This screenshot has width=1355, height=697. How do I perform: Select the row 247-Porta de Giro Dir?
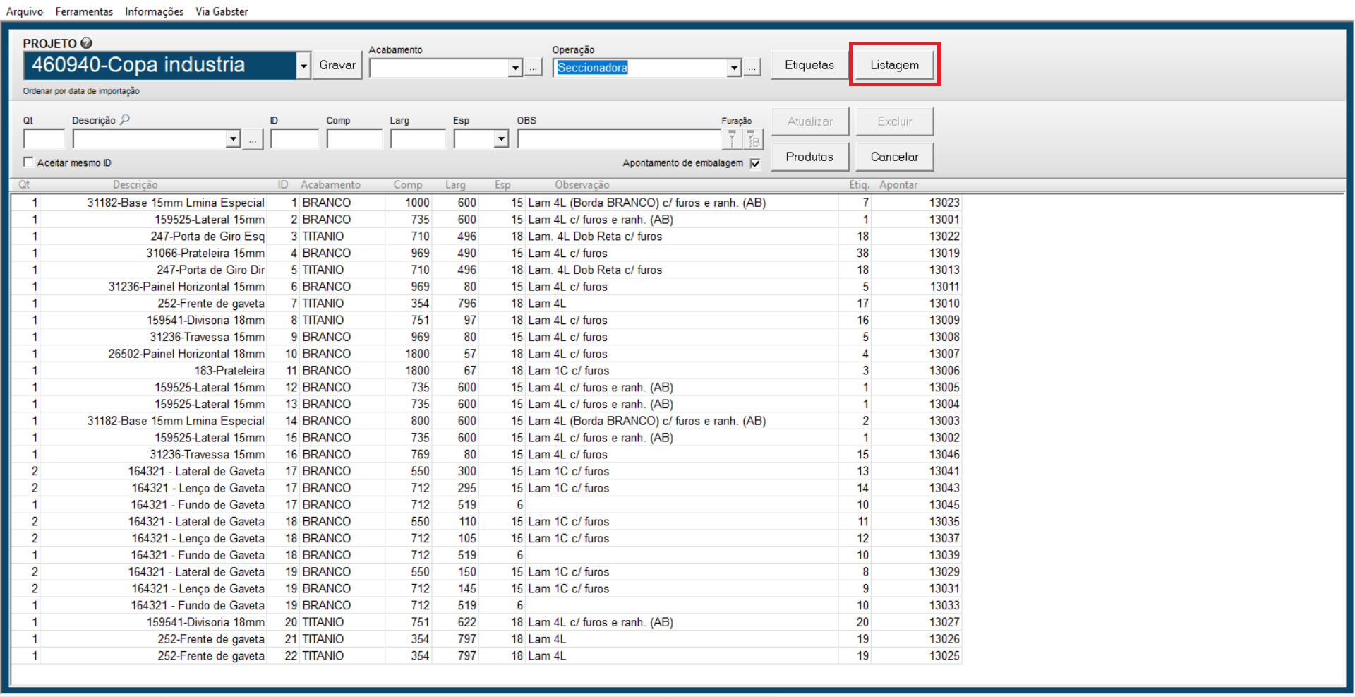486,270
